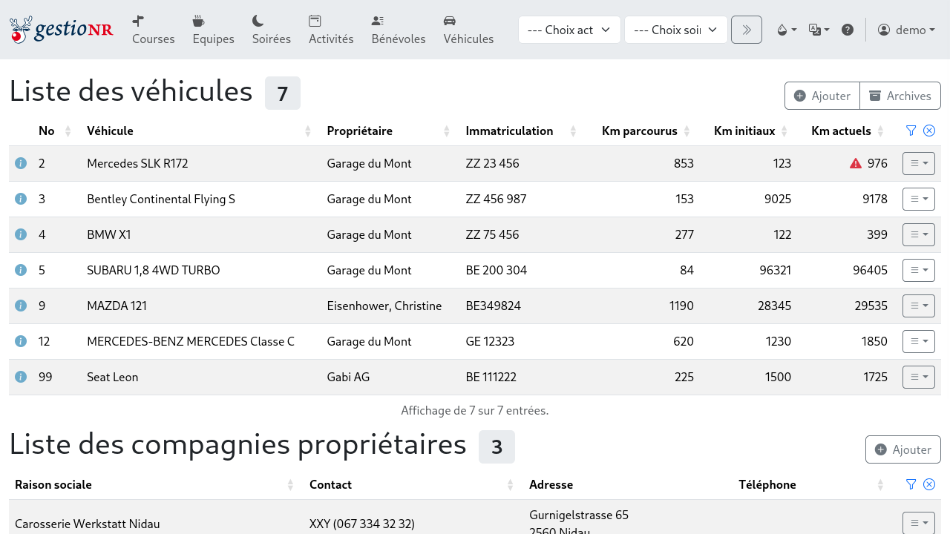Open the help question mark icon

848,30
